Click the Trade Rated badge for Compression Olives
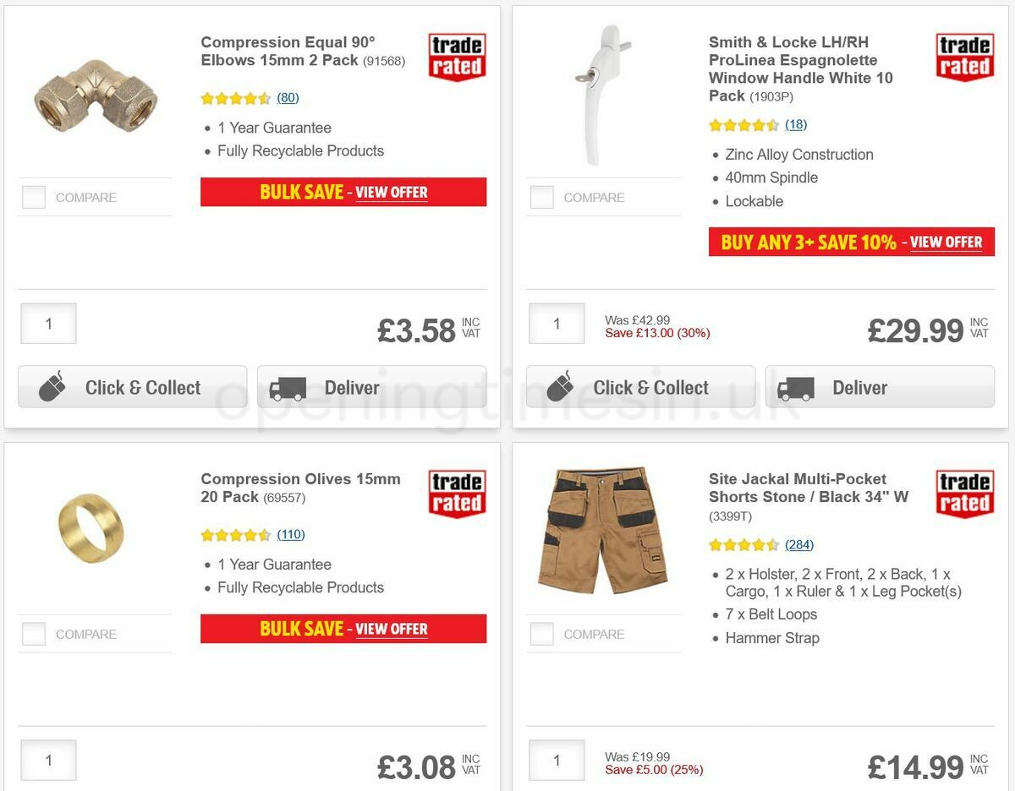 (456, 493)
